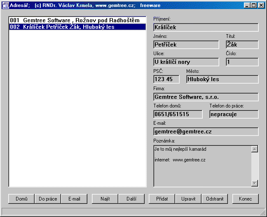Click the Telefon domů field
The width and height of the screenshot is (267, 217).
coord(178,114)
